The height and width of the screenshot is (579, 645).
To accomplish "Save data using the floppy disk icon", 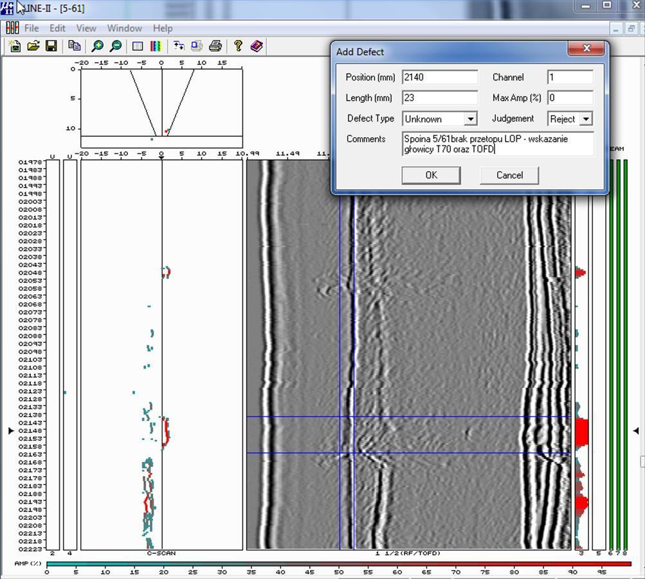I will click(x=51, y=46).
